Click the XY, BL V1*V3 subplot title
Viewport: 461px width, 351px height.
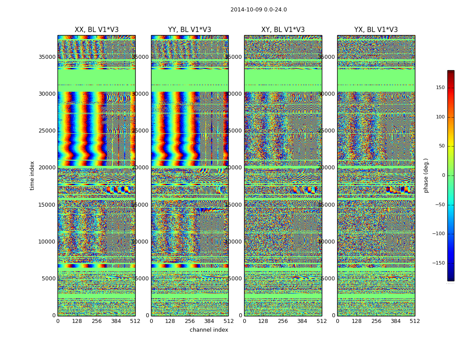tap(283, 30)
